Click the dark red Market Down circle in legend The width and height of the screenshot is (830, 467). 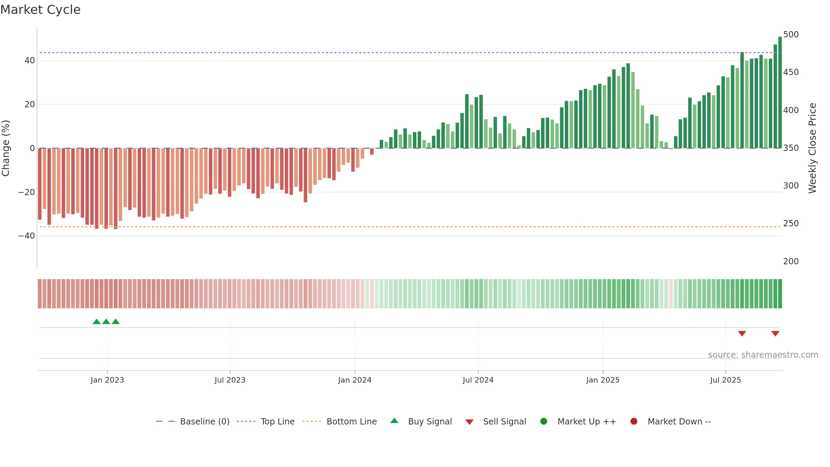[x=634, y=421]
